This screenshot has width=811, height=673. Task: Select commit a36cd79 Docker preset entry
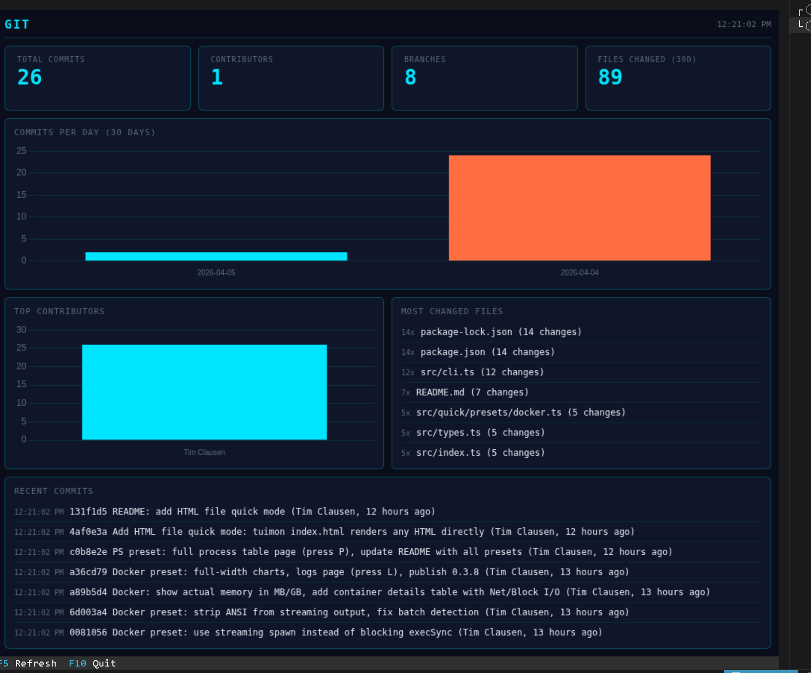[x=348, y=572]
